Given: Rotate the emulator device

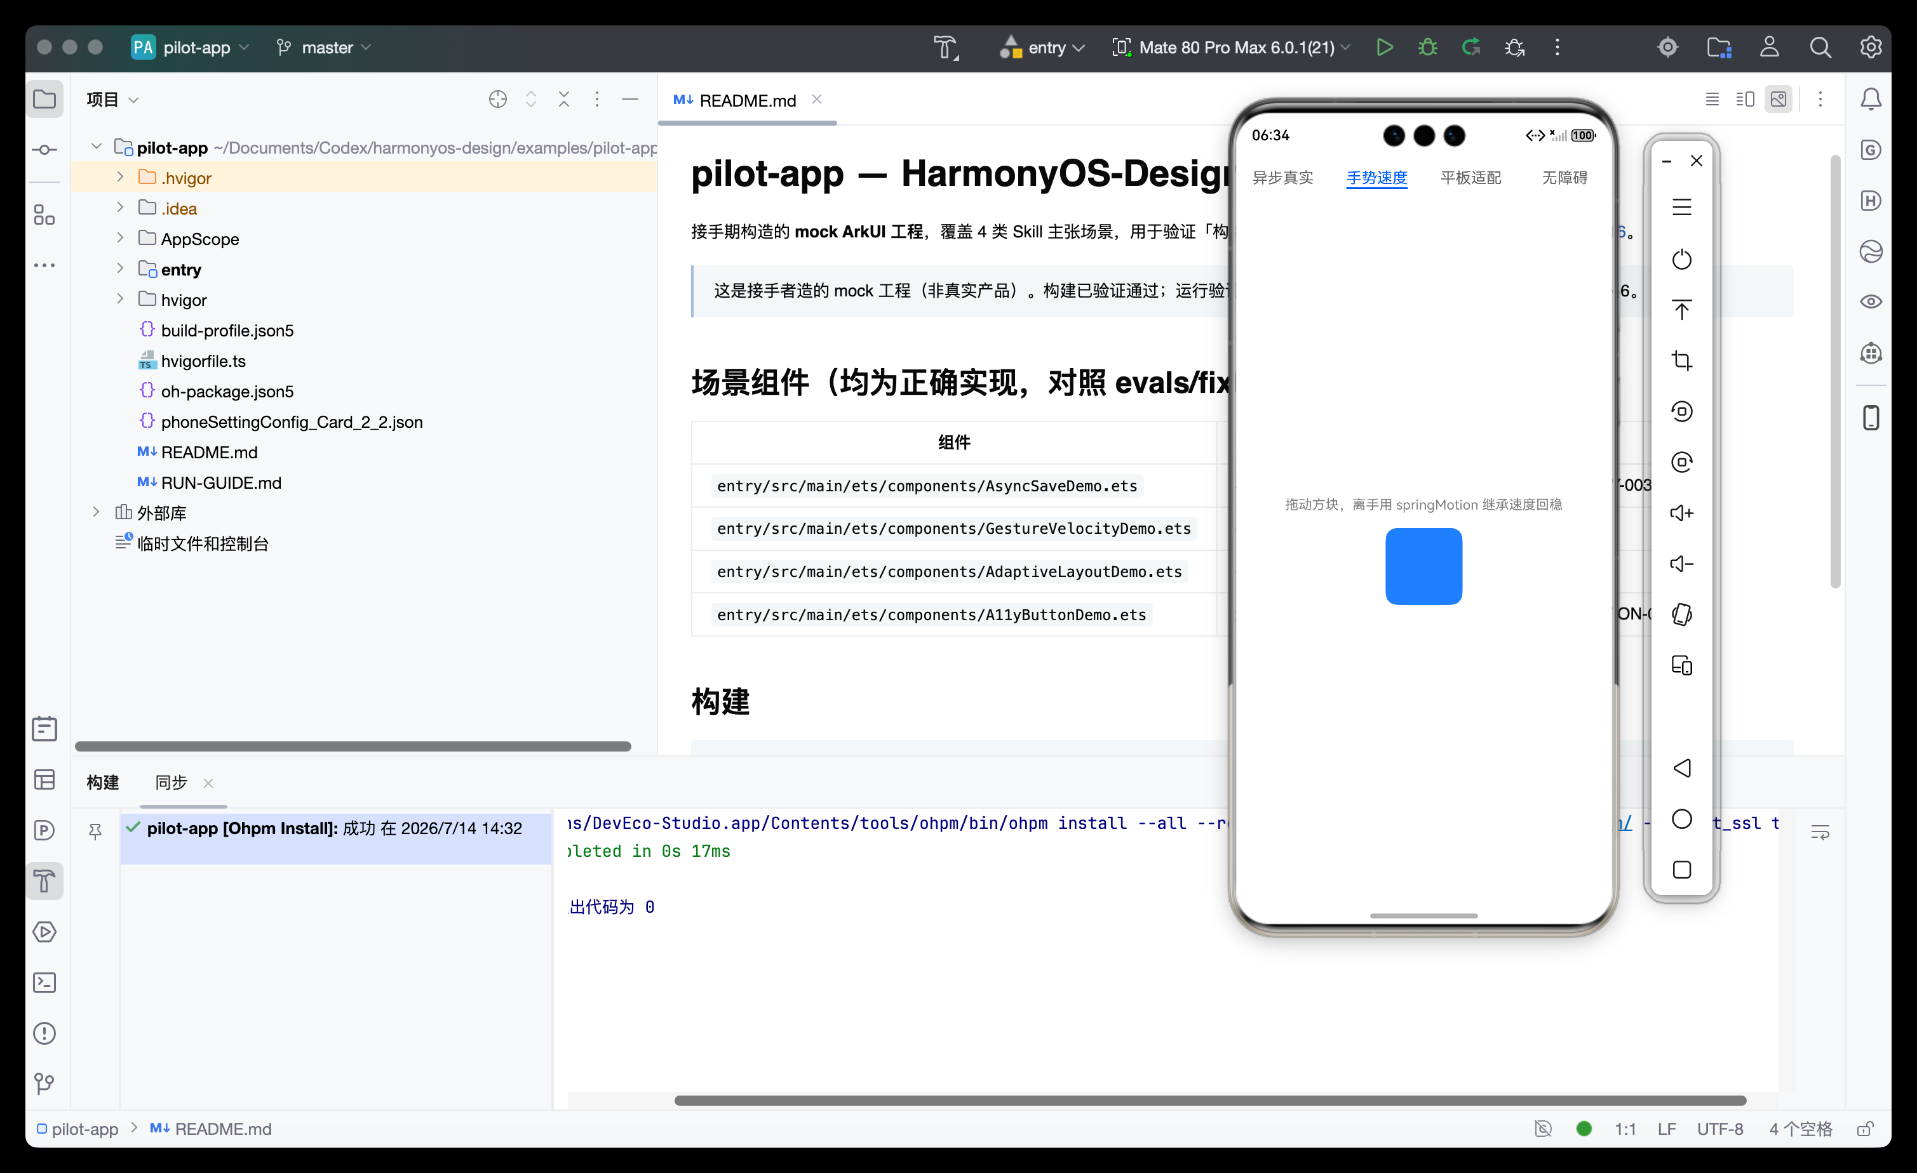Looking at the screenshot, I should click(x=1681, y=614).
